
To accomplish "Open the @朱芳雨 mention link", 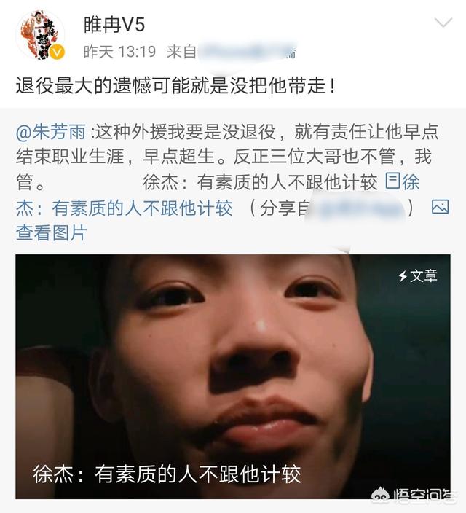I will point(51,131).
